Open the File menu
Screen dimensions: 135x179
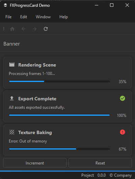click(8, 17)
